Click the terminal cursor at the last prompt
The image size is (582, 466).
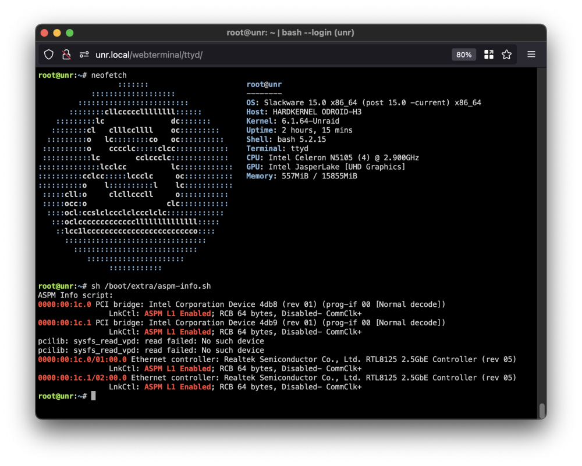[x=94, y=396]
